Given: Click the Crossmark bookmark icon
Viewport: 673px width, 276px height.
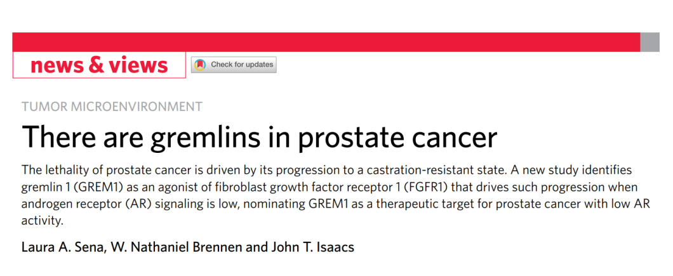Looking at the screenshot, I should [200, 65].
